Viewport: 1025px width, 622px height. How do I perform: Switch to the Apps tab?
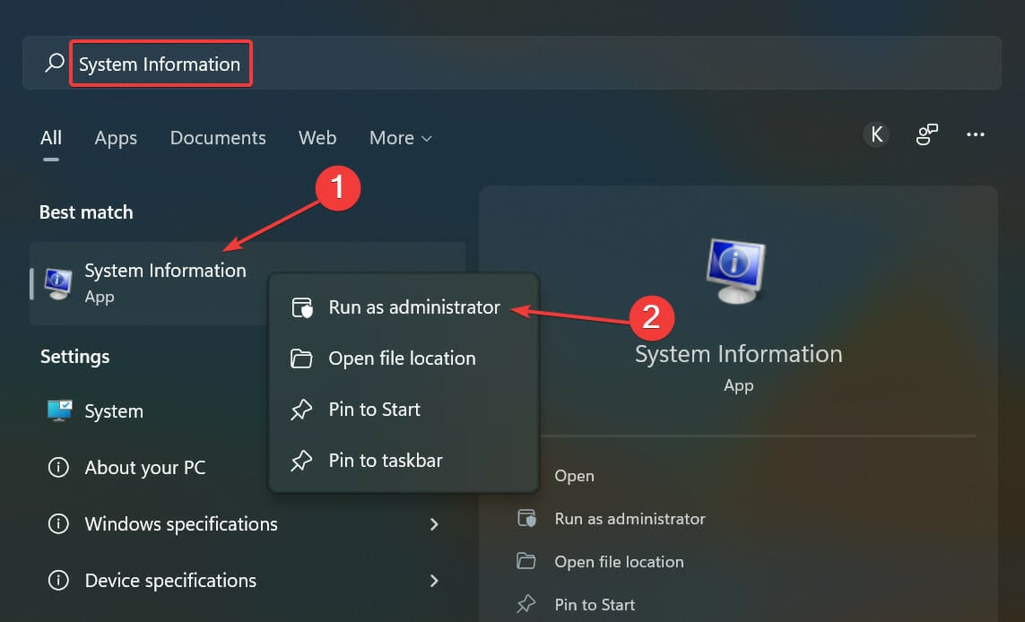click(116, 138)
